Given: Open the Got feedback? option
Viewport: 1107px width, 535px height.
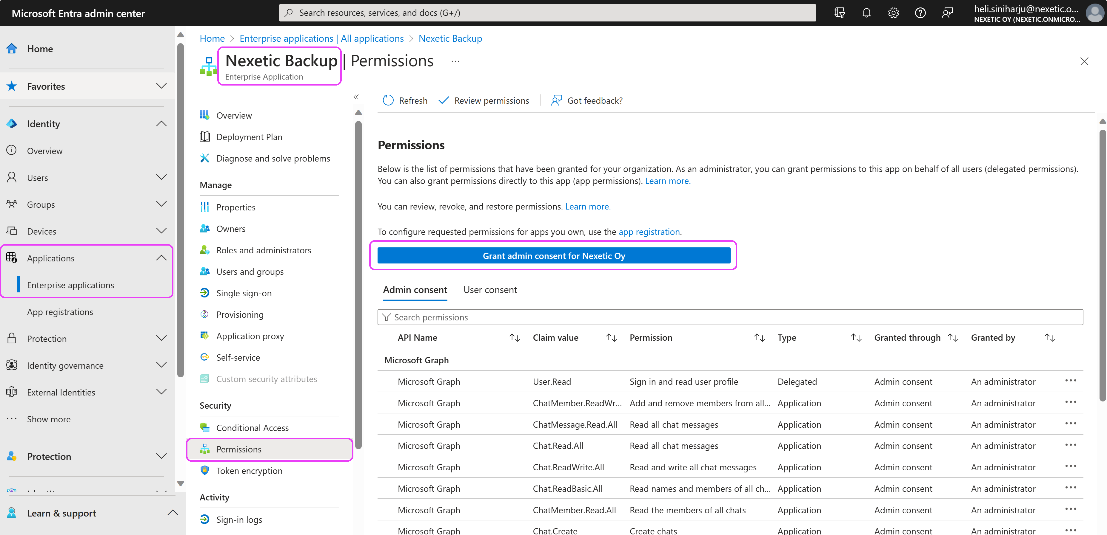Looking at the screenshot, I should [586, 100].
